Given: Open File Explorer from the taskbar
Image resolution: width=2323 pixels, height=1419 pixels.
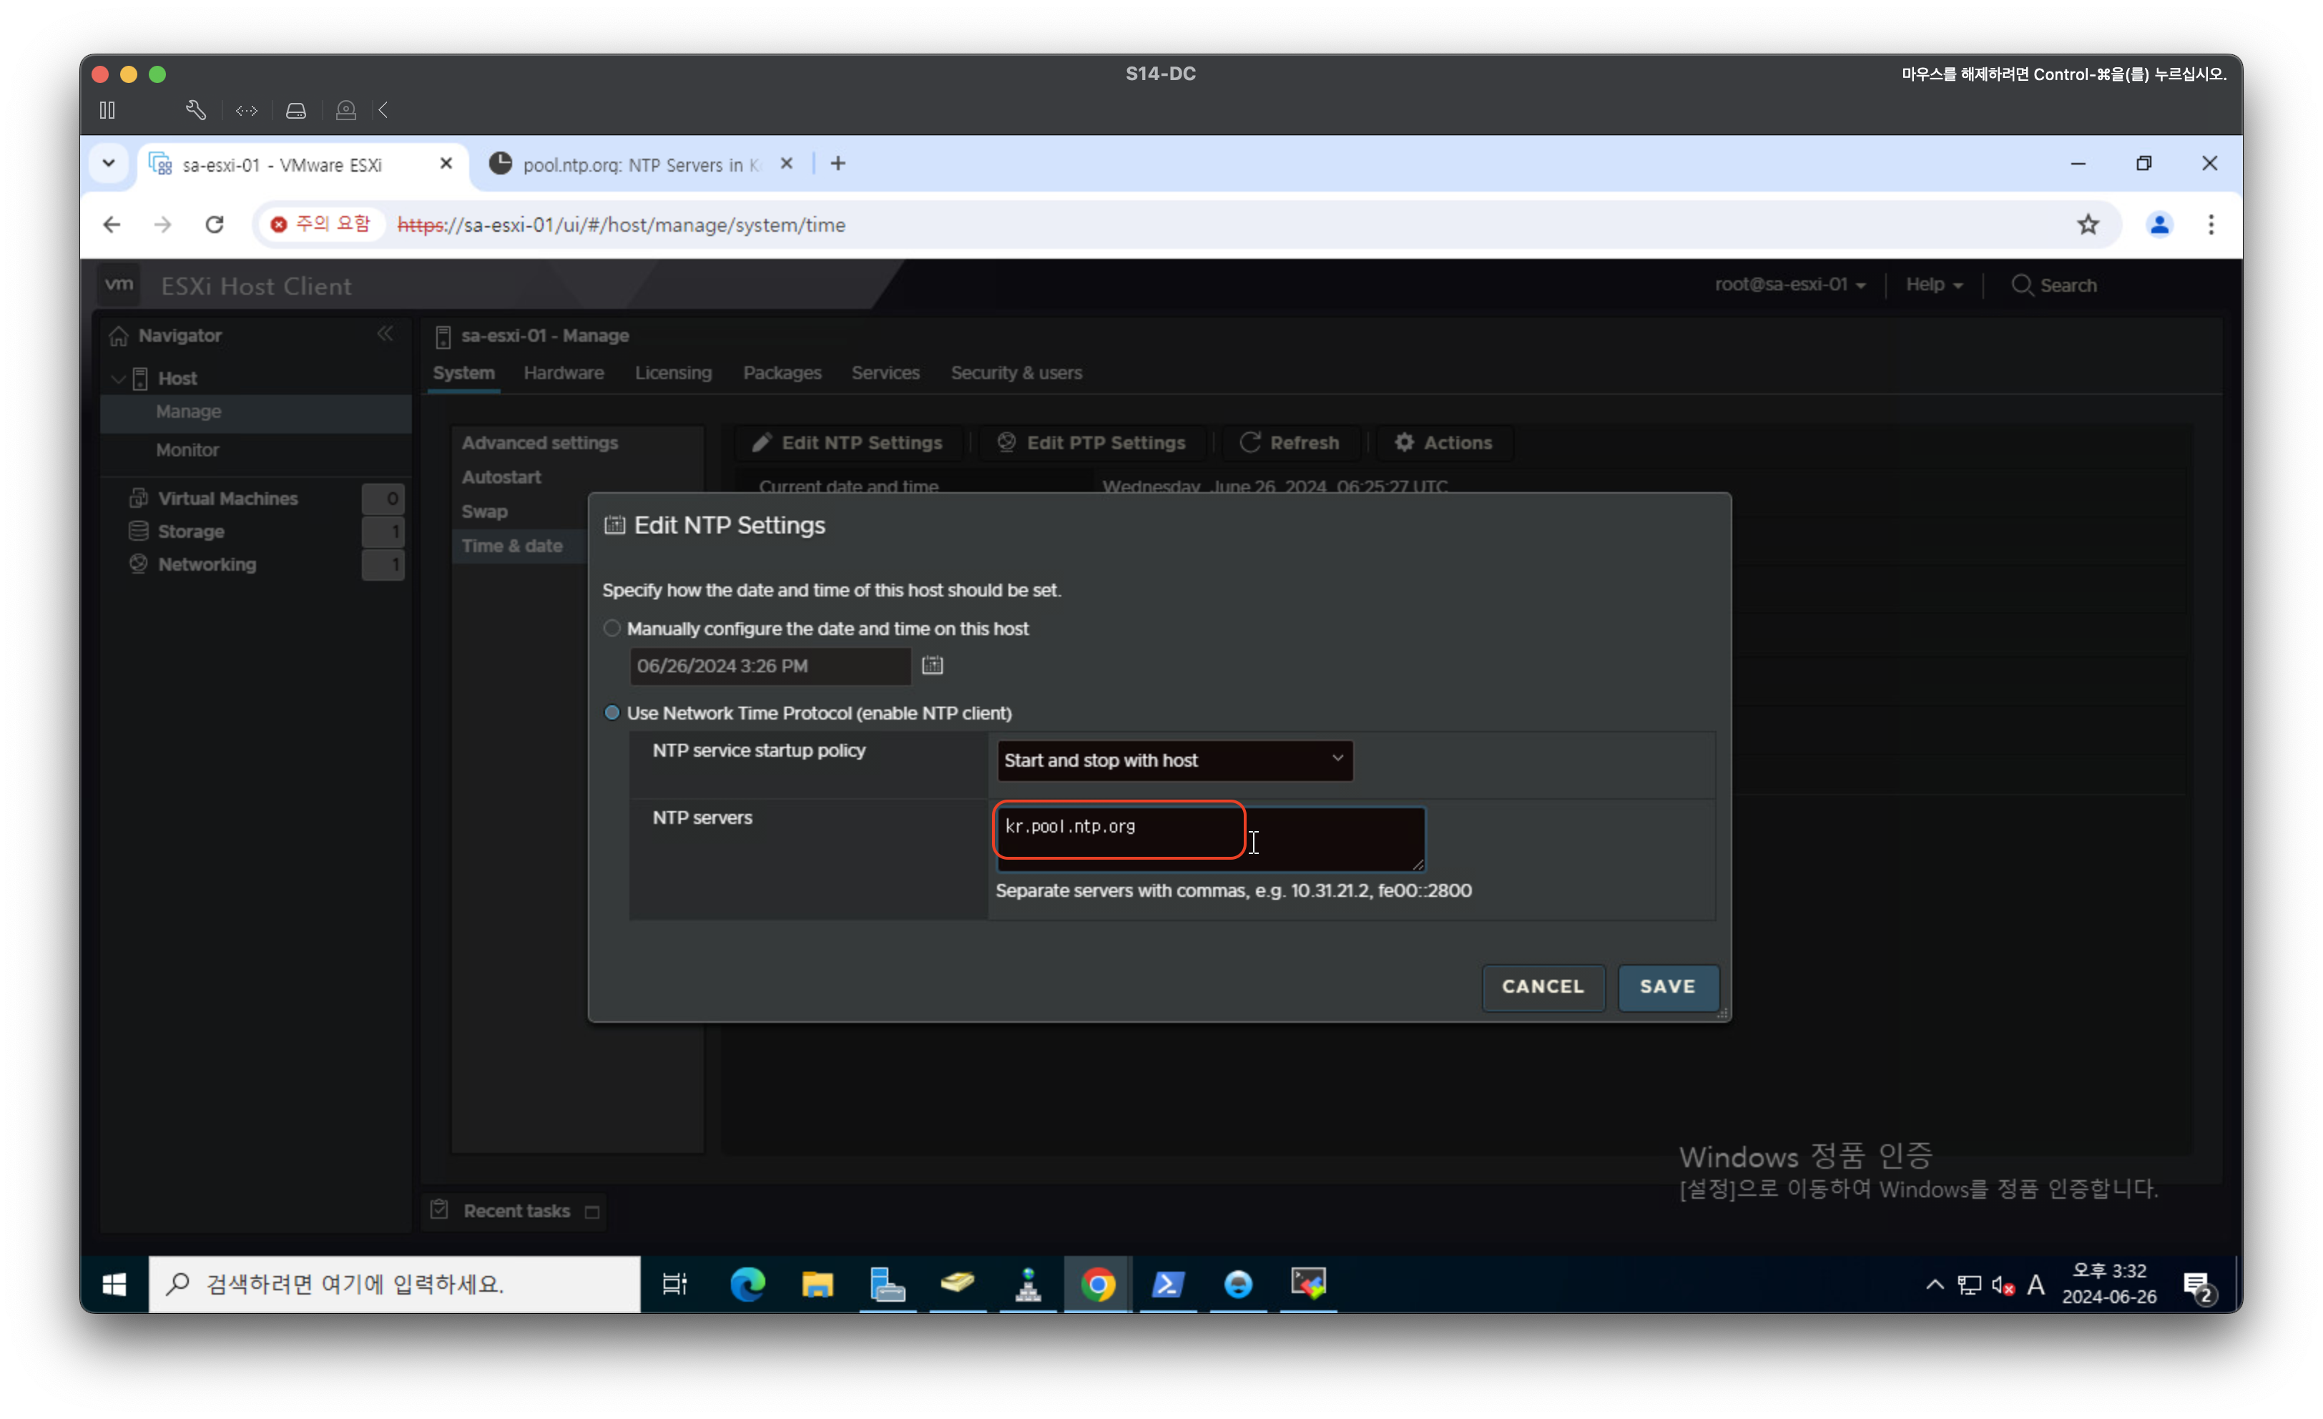Looking at the screenshot, I should pos(817,1284).
